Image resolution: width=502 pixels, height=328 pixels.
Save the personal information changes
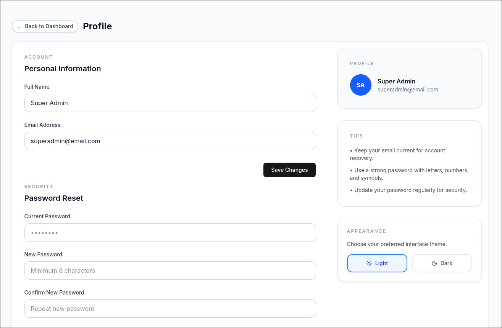pos(289,170)
